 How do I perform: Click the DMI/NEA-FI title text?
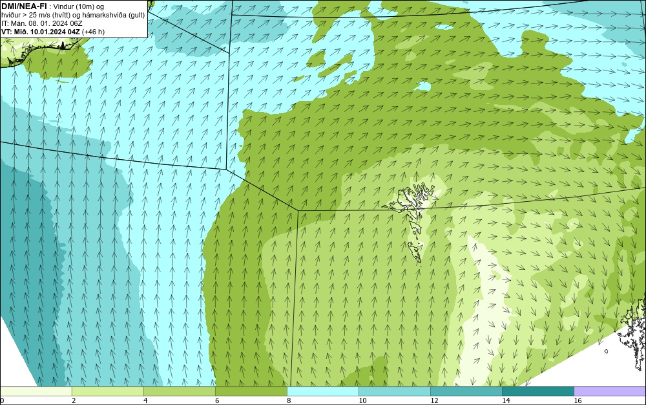[x=24, y=6]
